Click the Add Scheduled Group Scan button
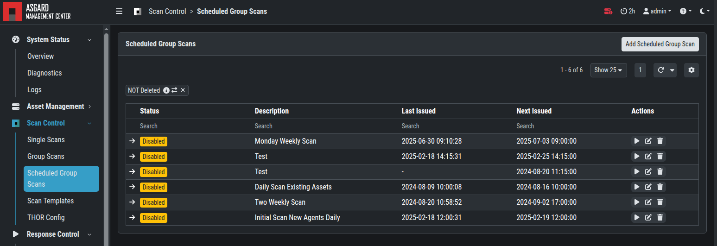 click(x=660, y=44)
